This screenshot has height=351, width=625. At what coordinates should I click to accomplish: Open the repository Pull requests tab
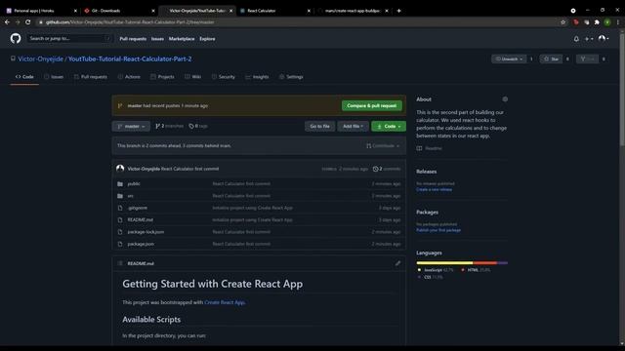[x=91, y=76]
